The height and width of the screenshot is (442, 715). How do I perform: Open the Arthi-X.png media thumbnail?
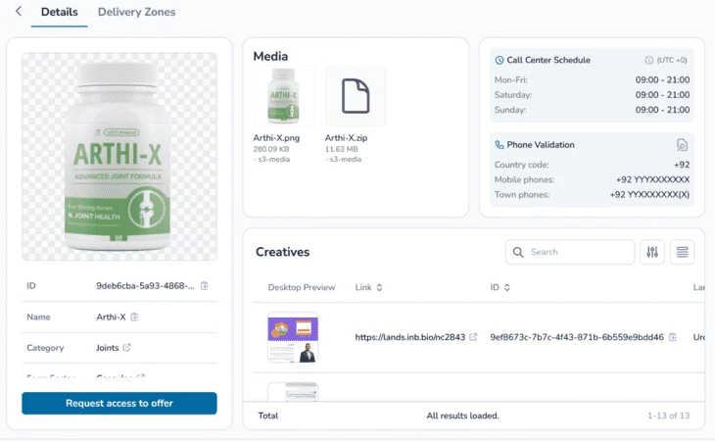point(283,97)
